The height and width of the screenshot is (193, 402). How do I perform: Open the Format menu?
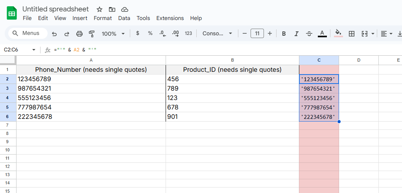(103, 18)
